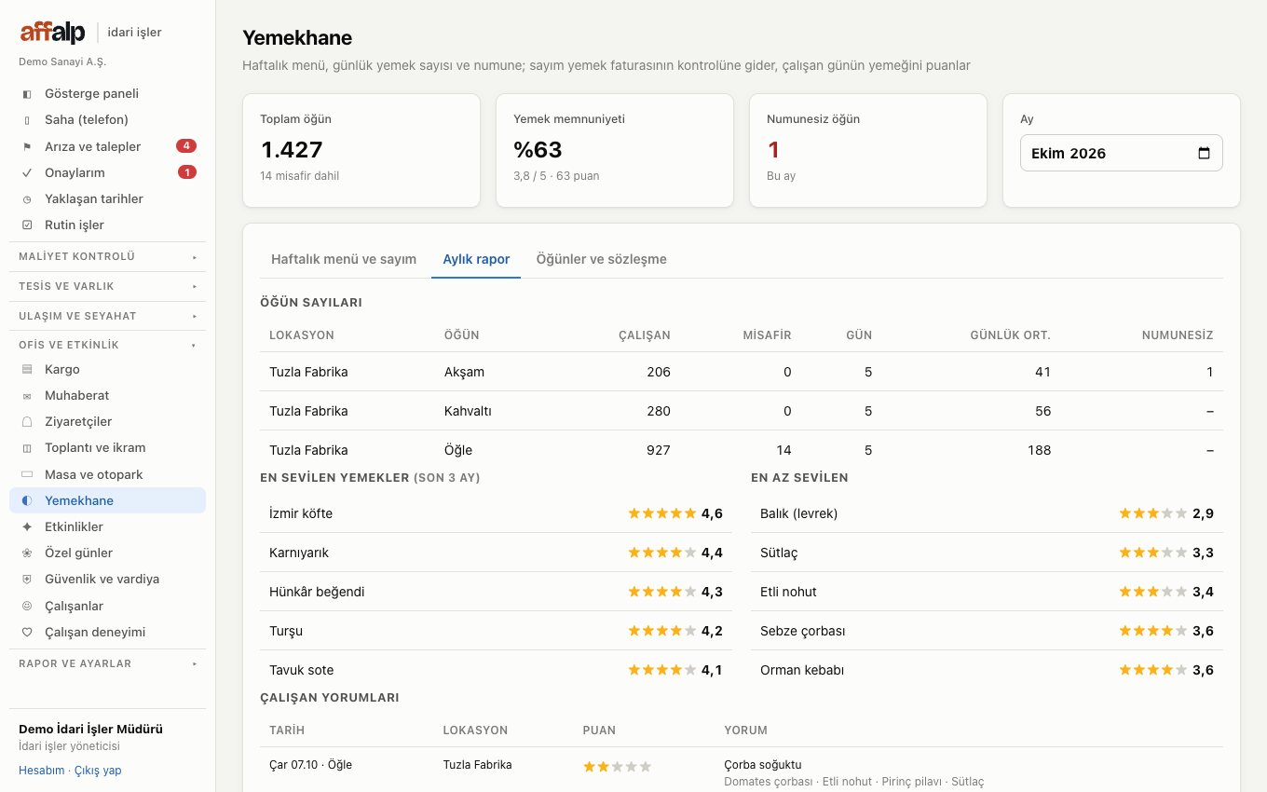Screen dimensions: 1267x792
Task: Open the calendar picker icon in the Ay field
Action: pos(1204,154)
